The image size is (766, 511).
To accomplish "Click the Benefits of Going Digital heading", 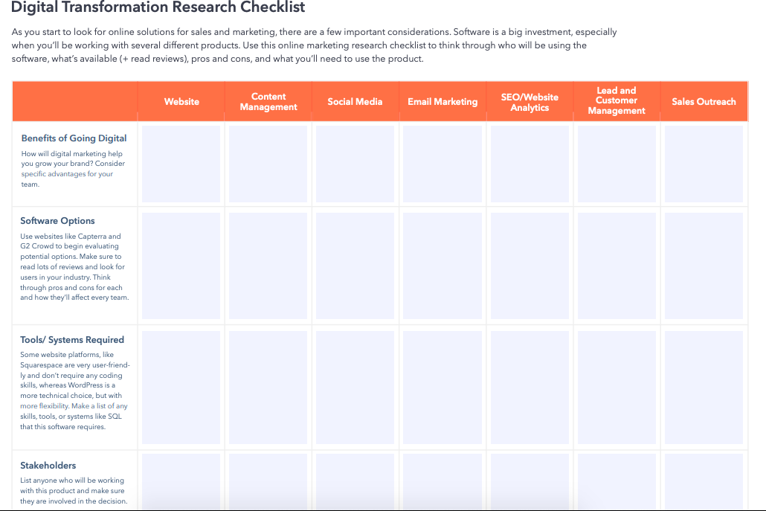I will coord(74,138).
